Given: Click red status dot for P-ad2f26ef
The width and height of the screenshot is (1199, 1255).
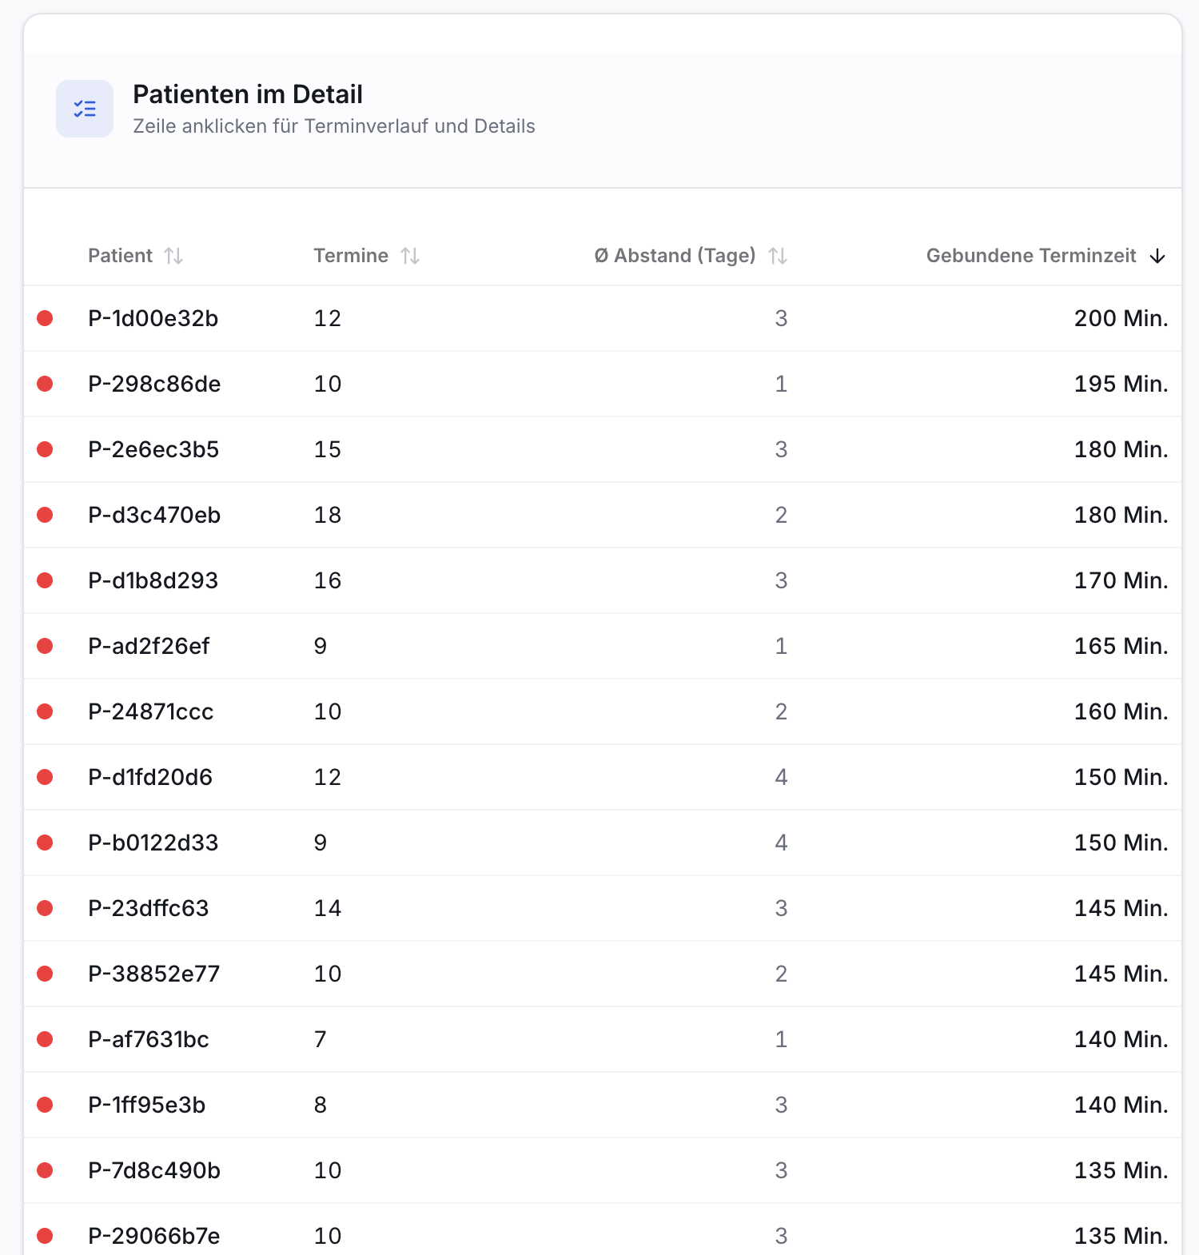Looking at the screenshot, I should (x=45, y=646).
